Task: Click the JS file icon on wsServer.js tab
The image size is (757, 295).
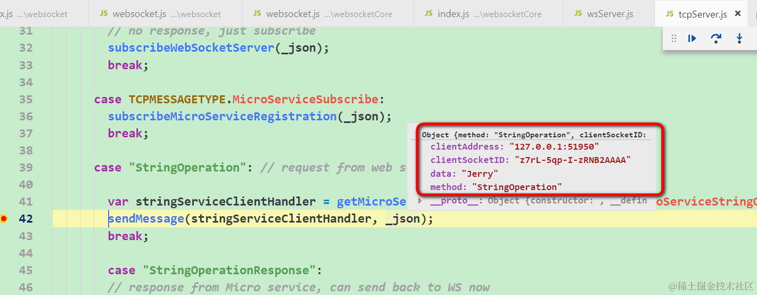Action: 578,13
